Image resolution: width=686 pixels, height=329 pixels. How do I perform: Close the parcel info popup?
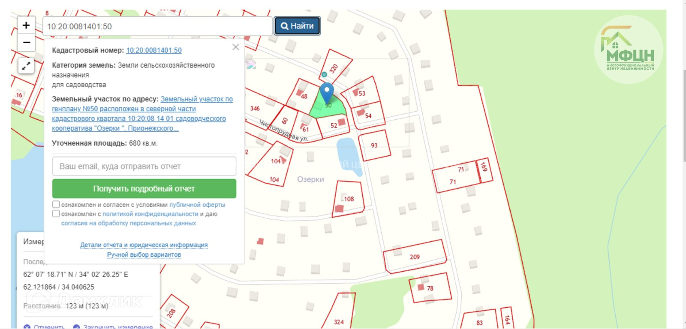[x=235, y=47]
